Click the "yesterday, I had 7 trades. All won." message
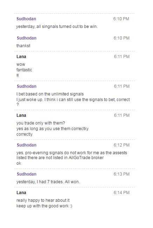 tap(48, 182)
